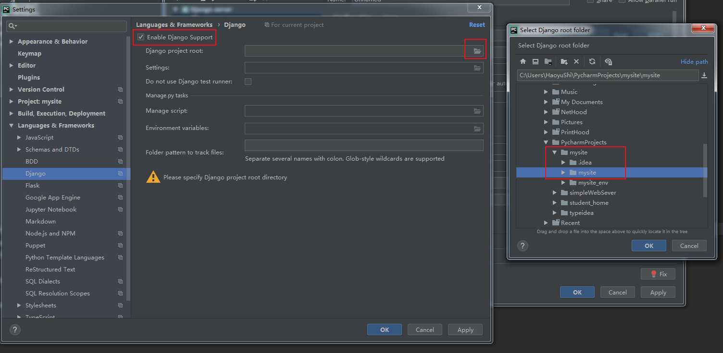
Task: Jump to desktop directory icon
Action: point(535,61)
